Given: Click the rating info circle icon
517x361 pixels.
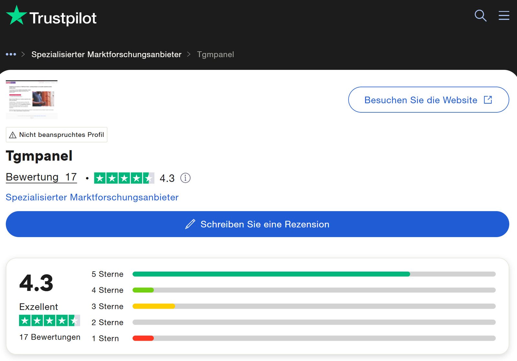Looking at the screenshot, I should 185,178.
